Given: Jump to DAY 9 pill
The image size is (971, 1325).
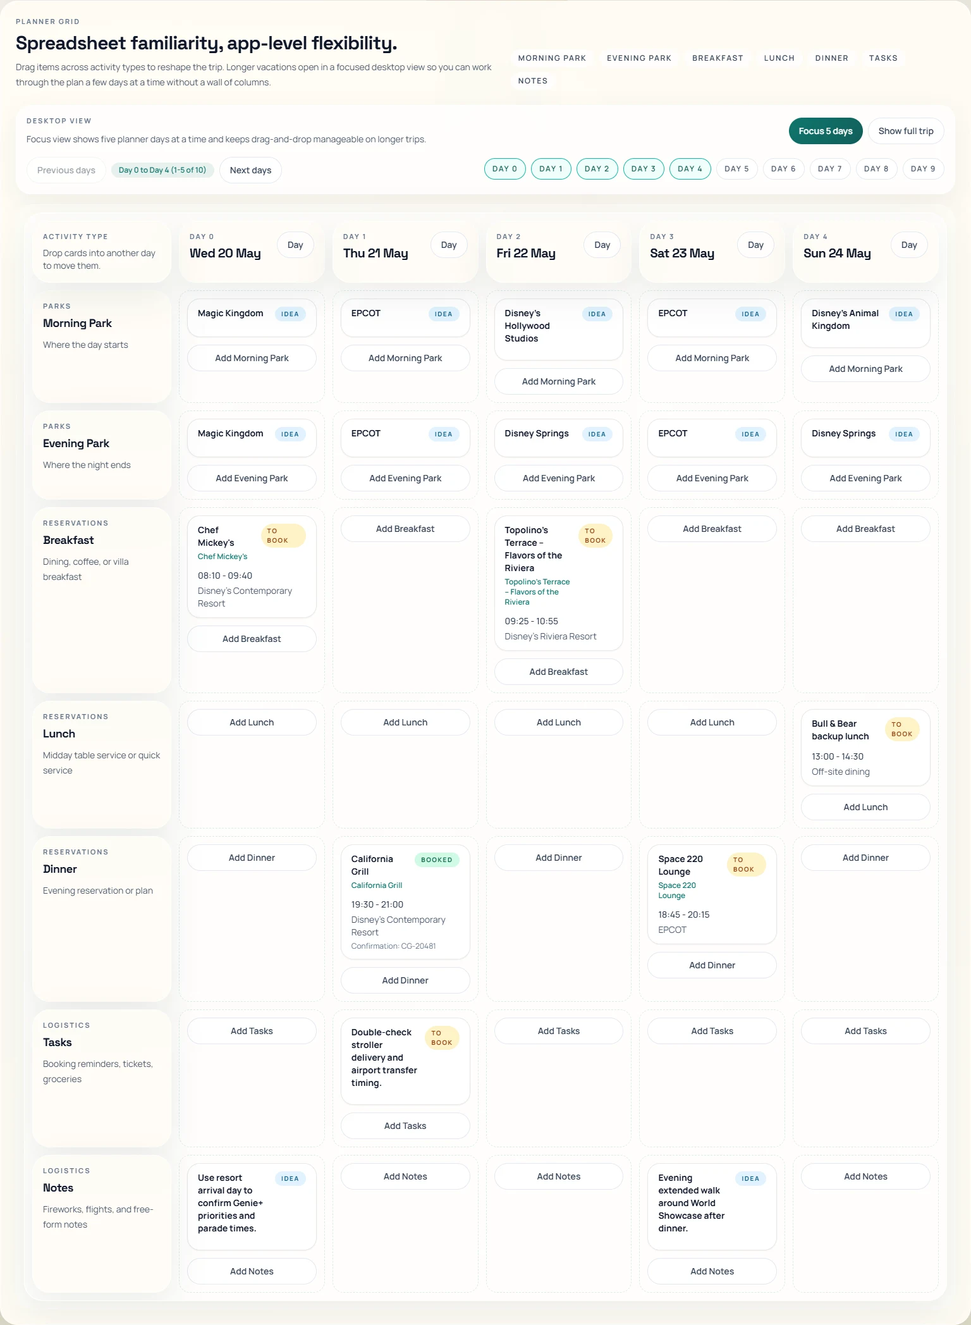Looking at the screenshot, I should pos(923,169).
